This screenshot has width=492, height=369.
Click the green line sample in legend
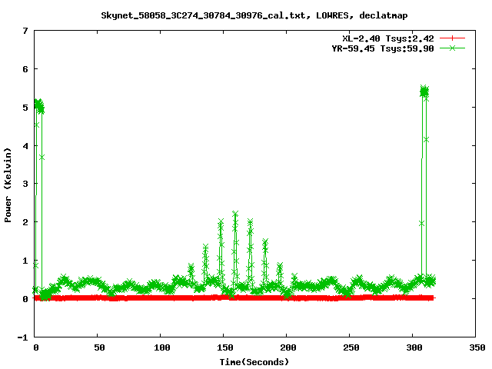pyautogui.click(x=454, y=48)
